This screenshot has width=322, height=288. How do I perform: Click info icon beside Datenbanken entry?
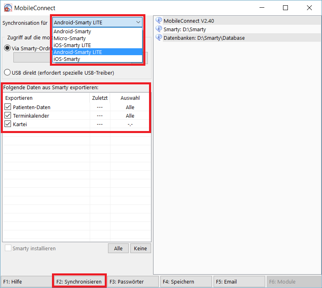click(x=158, y=38)
